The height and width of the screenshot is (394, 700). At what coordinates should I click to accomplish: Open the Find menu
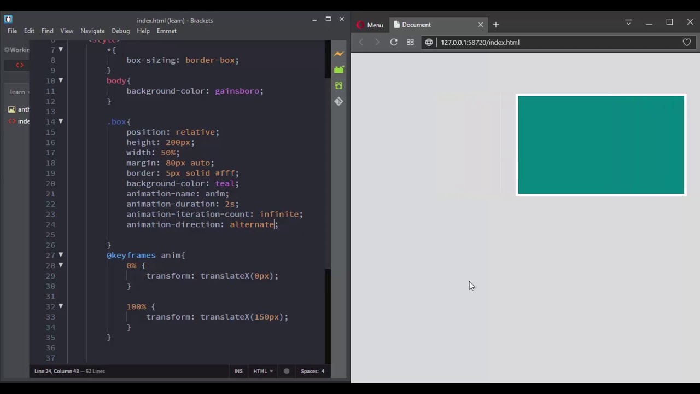(x=48, y=31)
